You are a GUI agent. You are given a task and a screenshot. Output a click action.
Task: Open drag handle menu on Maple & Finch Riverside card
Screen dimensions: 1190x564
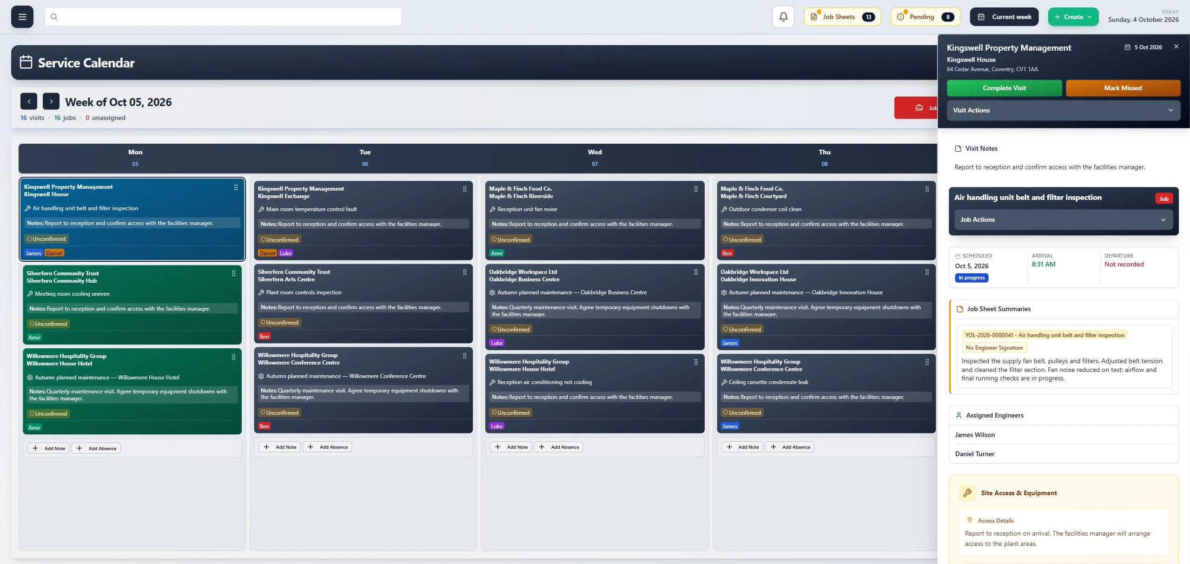click(x=696, y=189)
